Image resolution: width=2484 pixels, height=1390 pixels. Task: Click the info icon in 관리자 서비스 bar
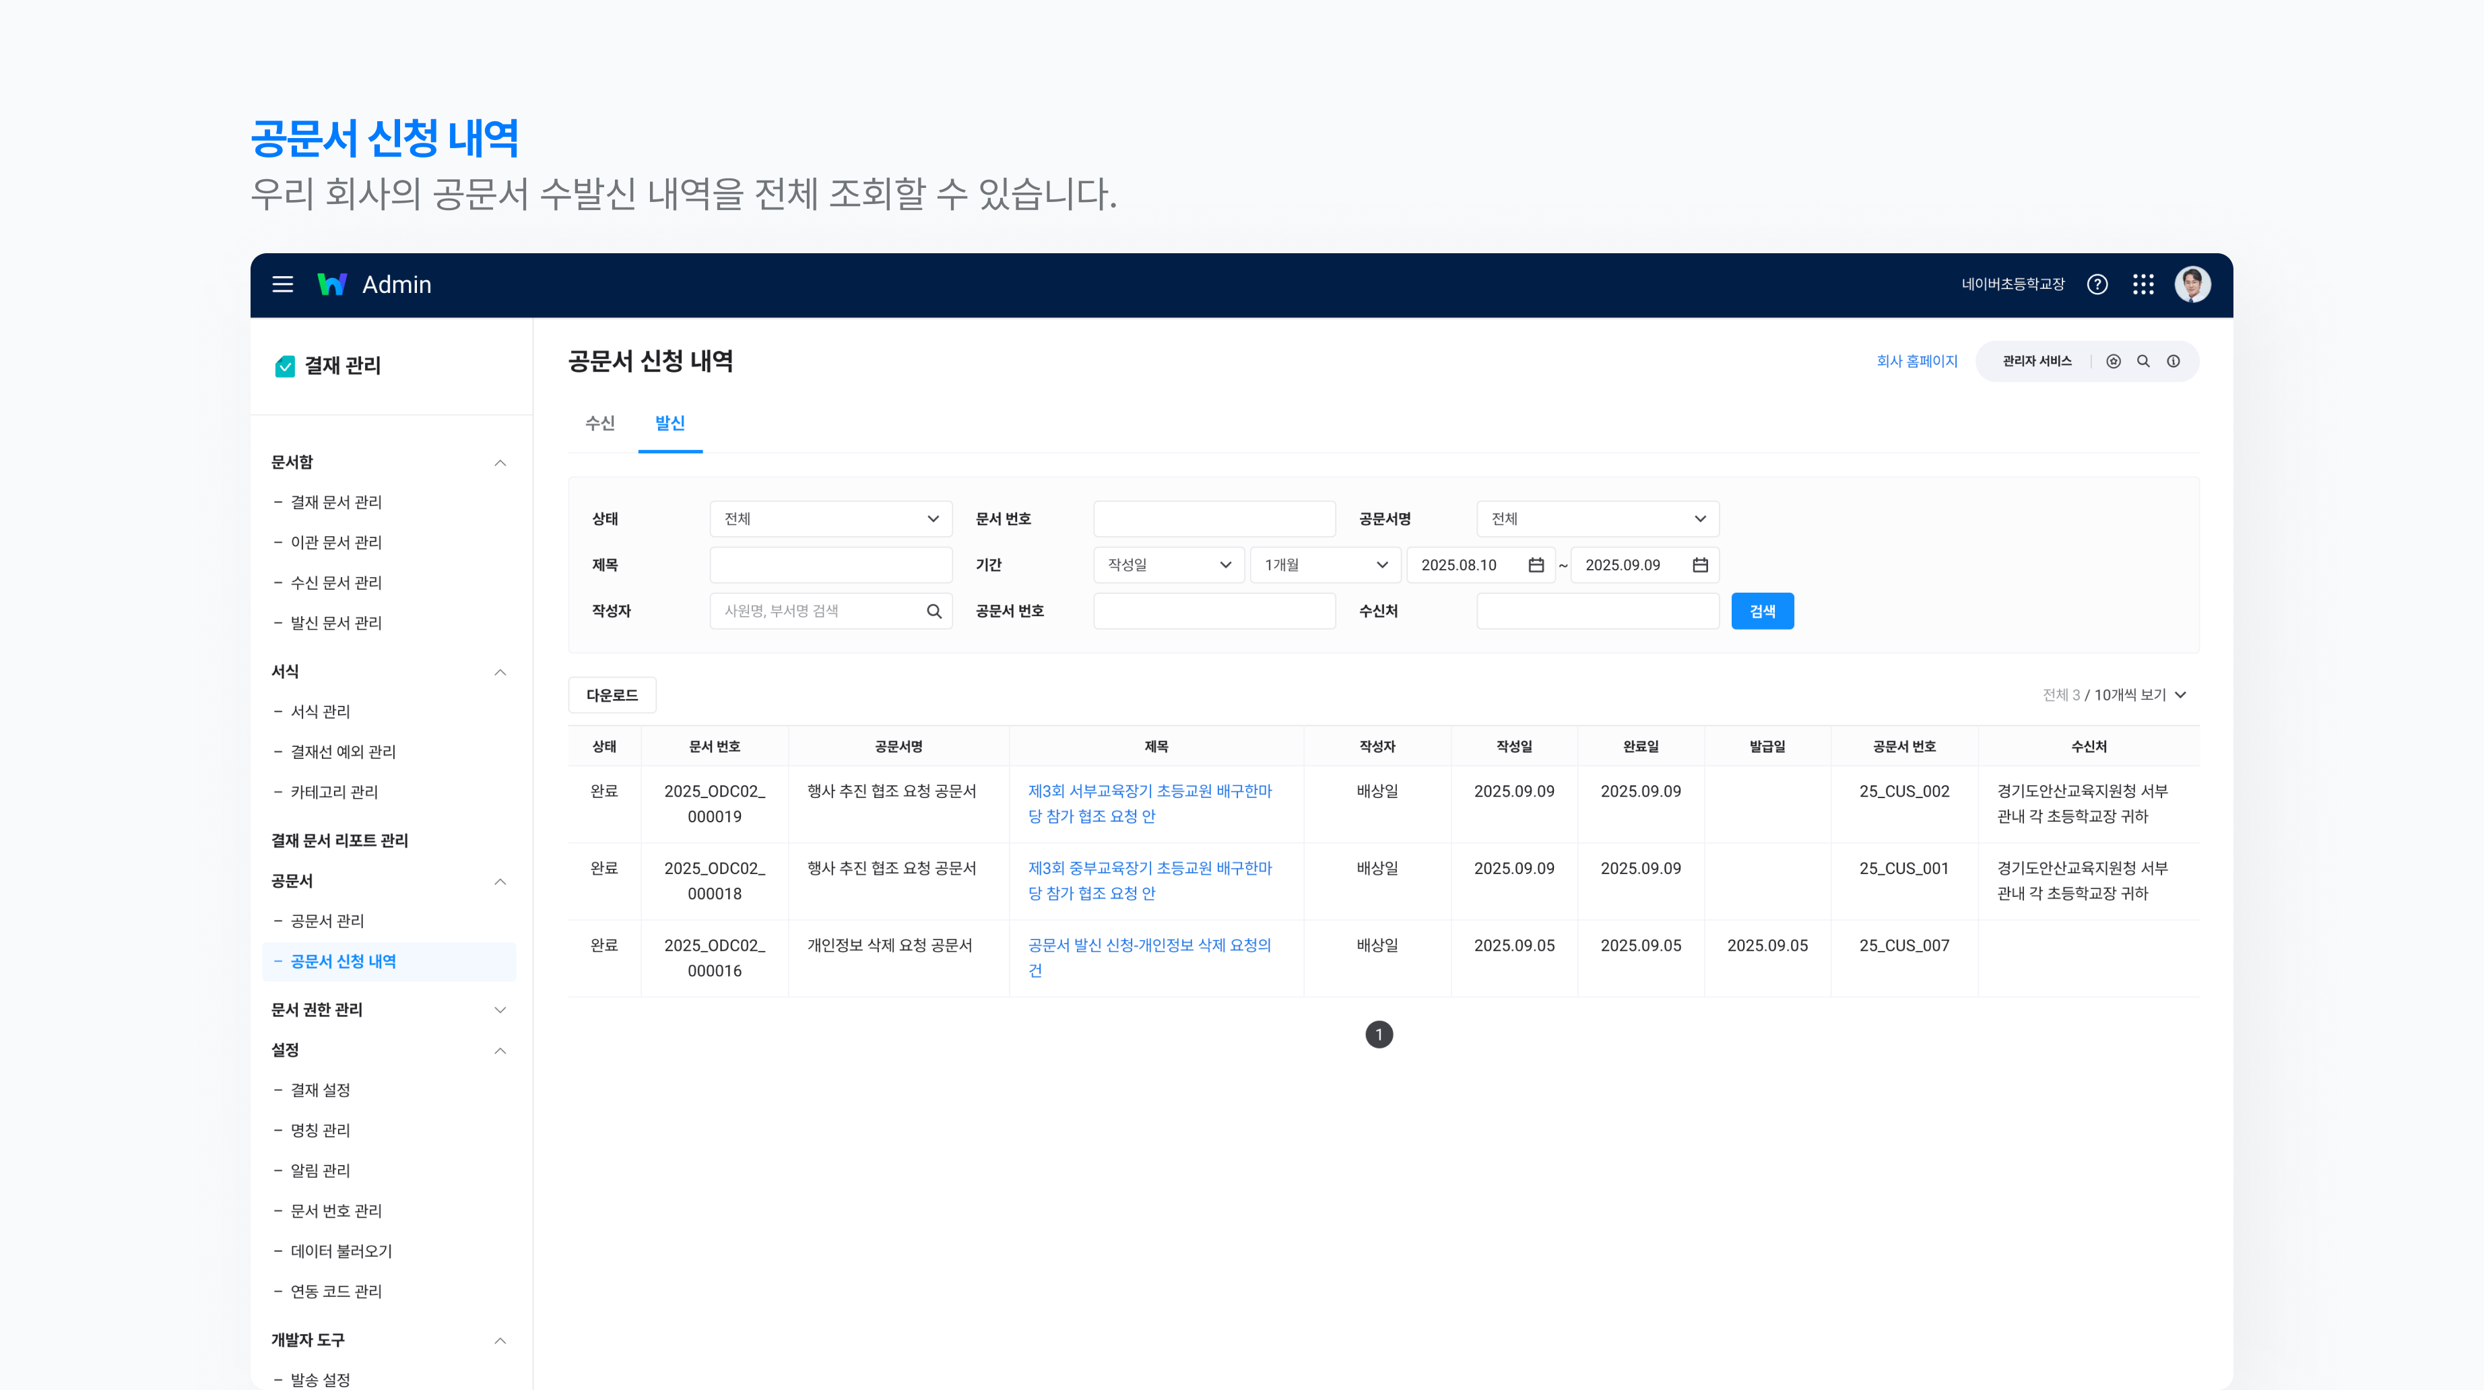pos(2173,362)
